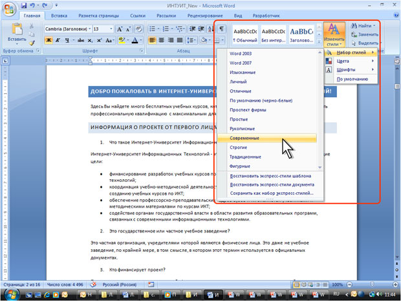Toggle subscript formatting
The height and width of the screenshot is (301, 401).
pos(90,40)
